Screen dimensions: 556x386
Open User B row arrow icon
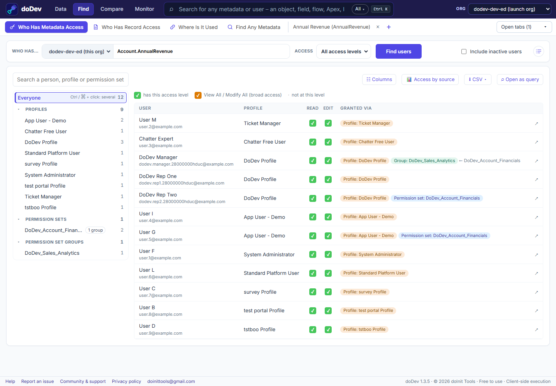(x=536, y=311)
